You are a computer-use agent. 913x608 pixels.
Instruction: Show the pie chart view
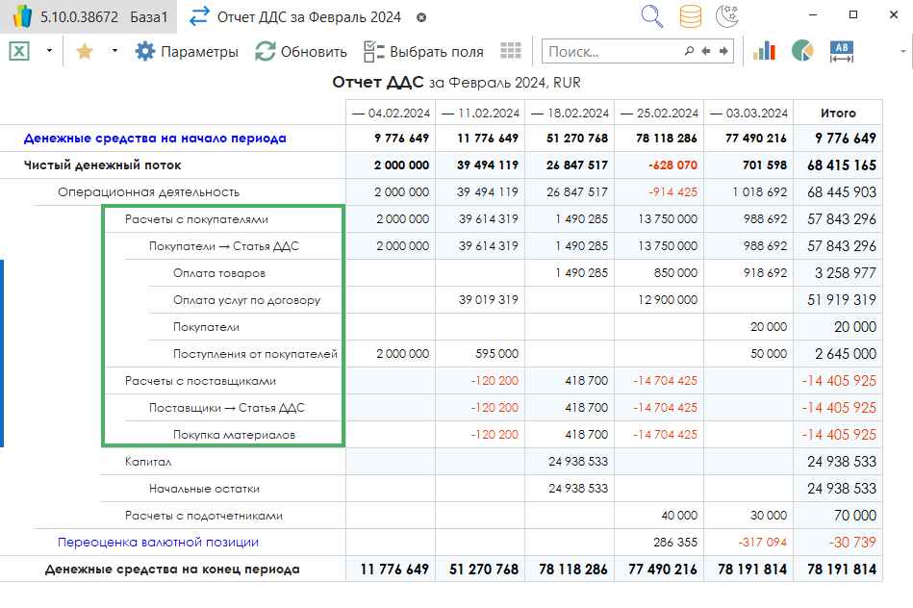point(802,52)
